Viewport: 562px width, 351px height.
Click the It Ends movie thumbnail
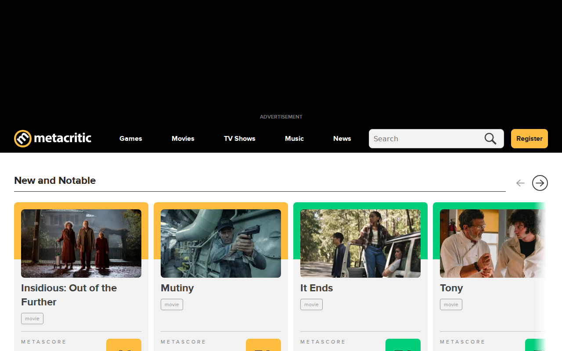pyautogui.click(x=360, y=244)
